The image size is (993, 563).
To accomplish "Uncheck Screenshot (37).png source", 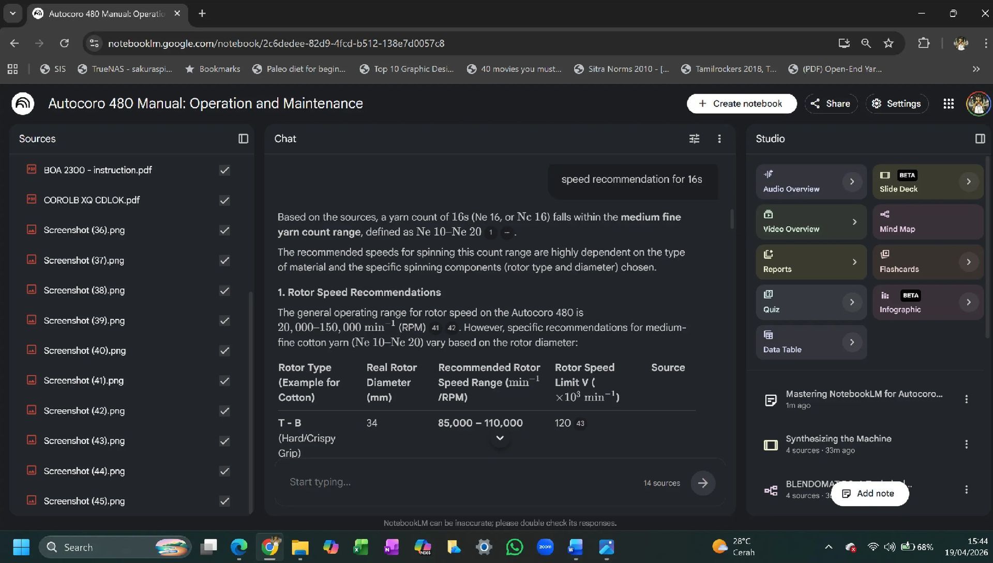I will pyautogui.click(x=224, y=260).
